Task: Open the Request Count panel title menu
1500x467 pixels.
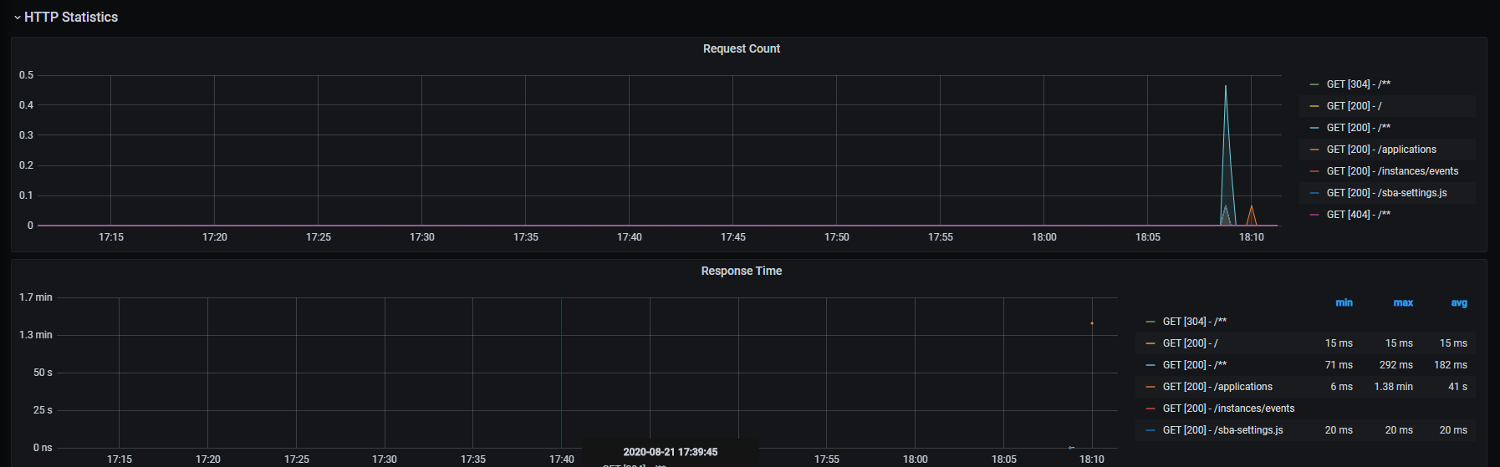Action: tap(741, 48)
